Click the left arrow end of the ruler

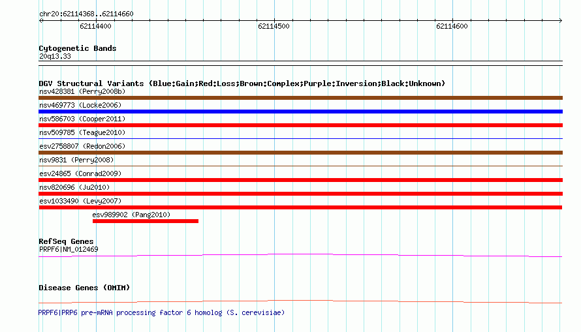(40, 20)
